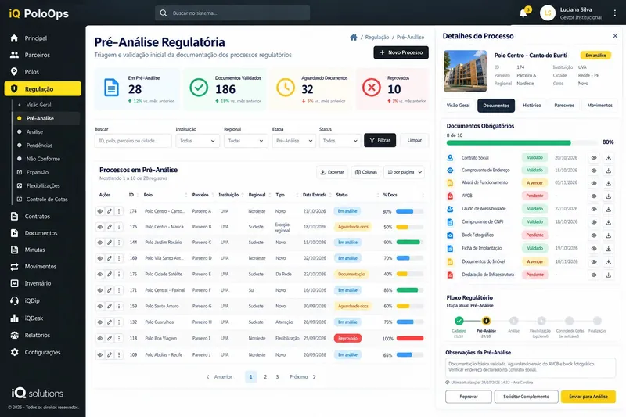View process 174 with eye icon

(x=100, y=211)
